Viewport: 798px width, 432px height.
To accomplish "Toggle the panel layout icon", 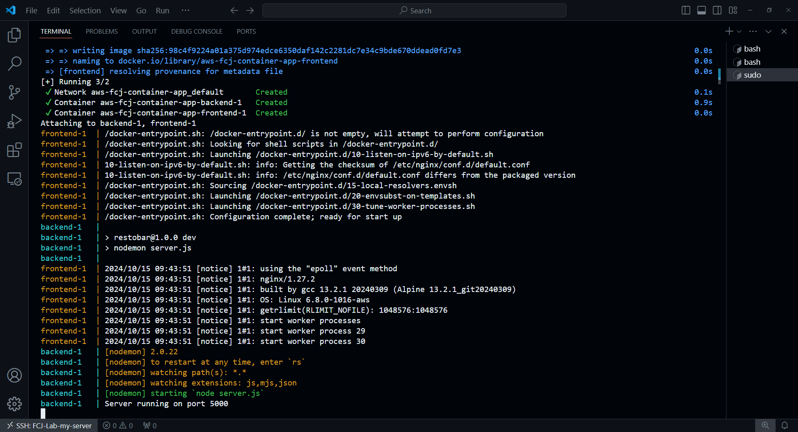I will click(x=702, y=10).
